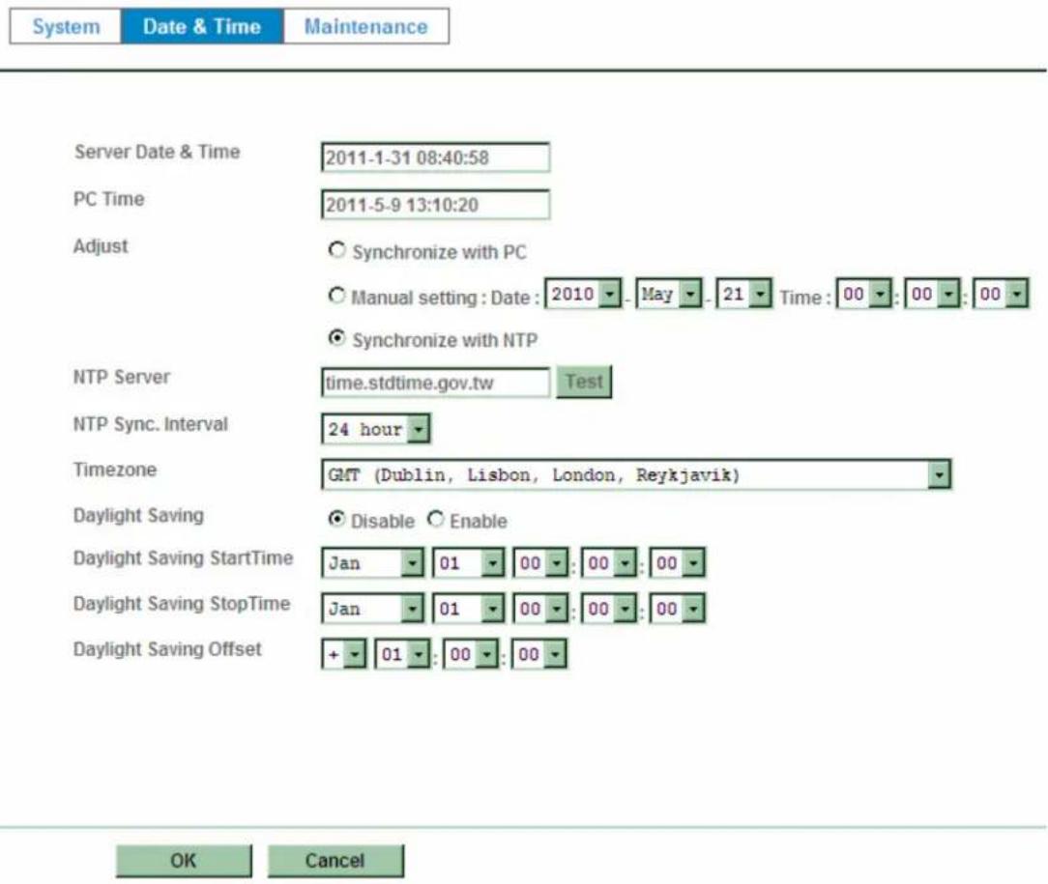
Task: Open the manual date day dropdown
Action: point(743,294)
